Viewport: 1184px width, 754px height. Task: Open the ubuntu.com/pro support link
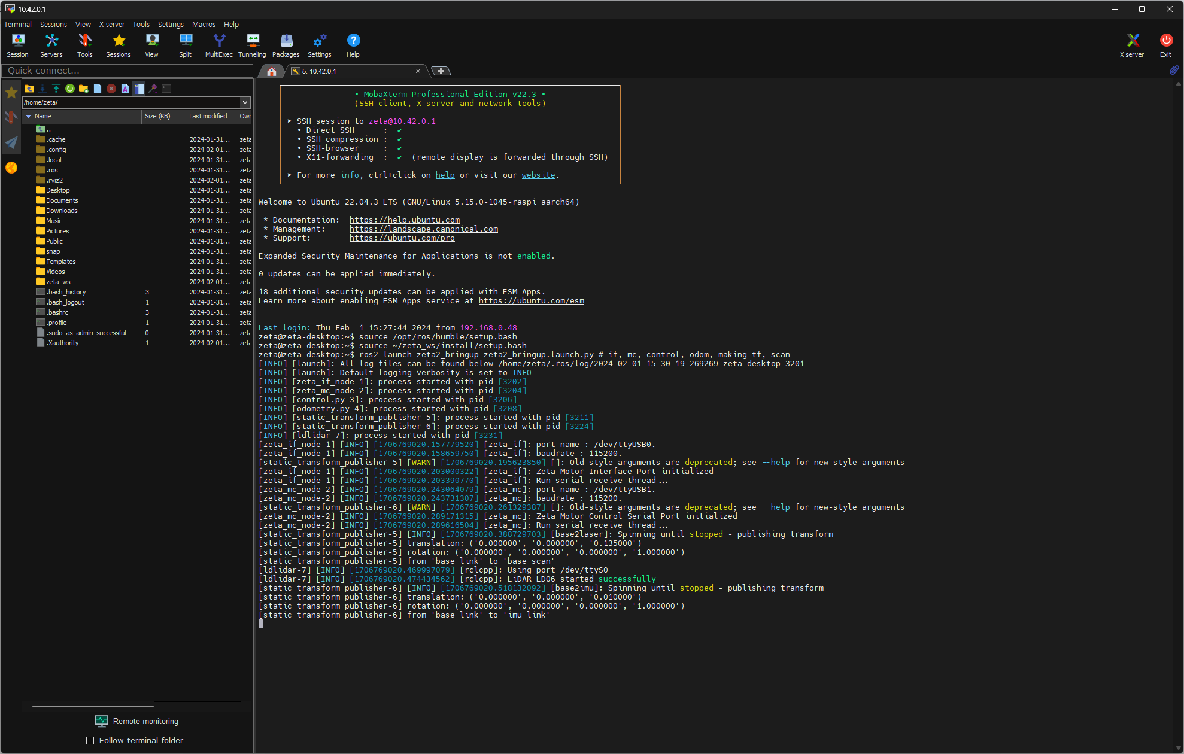point(402,238)
